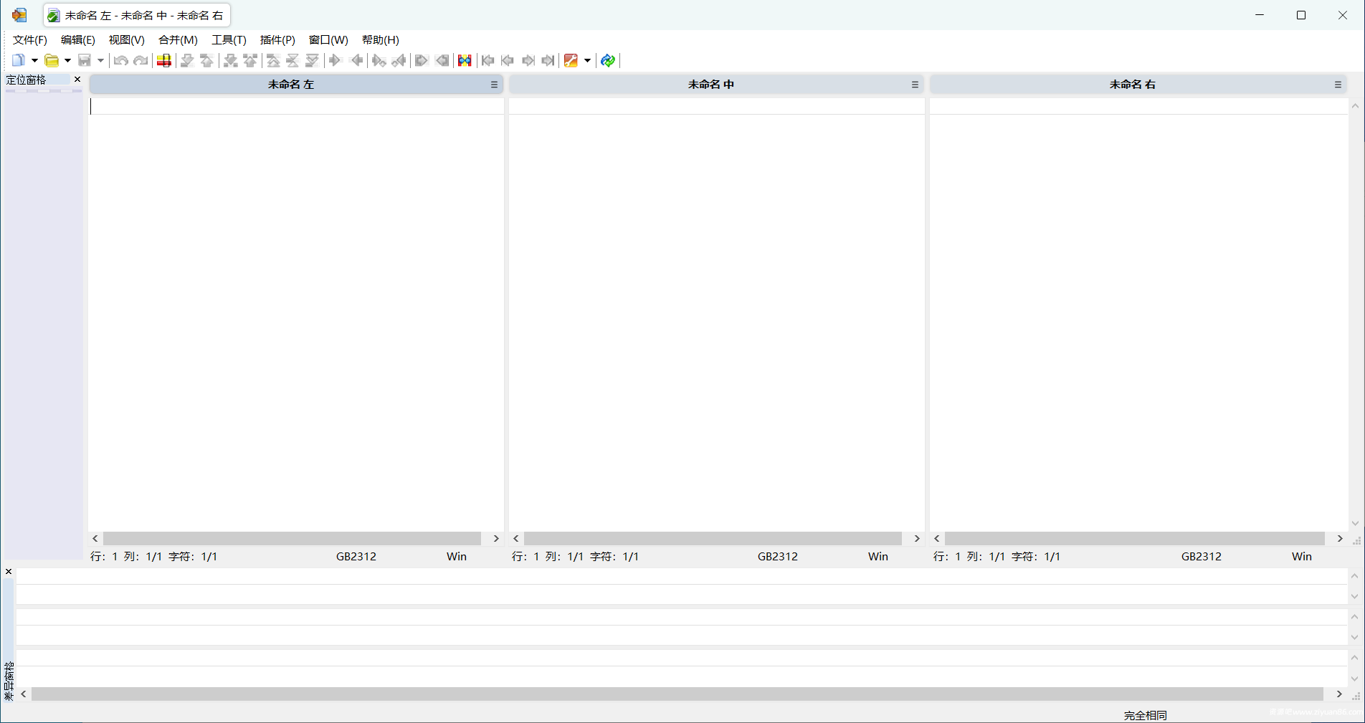Open the 未命名 右 pane header menu
Viewport: 1365px width, 723px height.
1338,85
